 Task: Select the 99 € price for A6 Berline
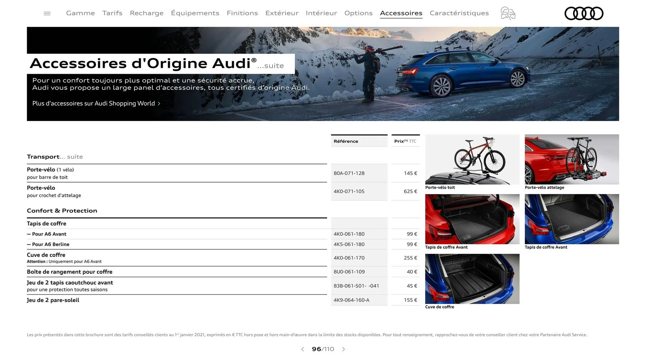405,244
